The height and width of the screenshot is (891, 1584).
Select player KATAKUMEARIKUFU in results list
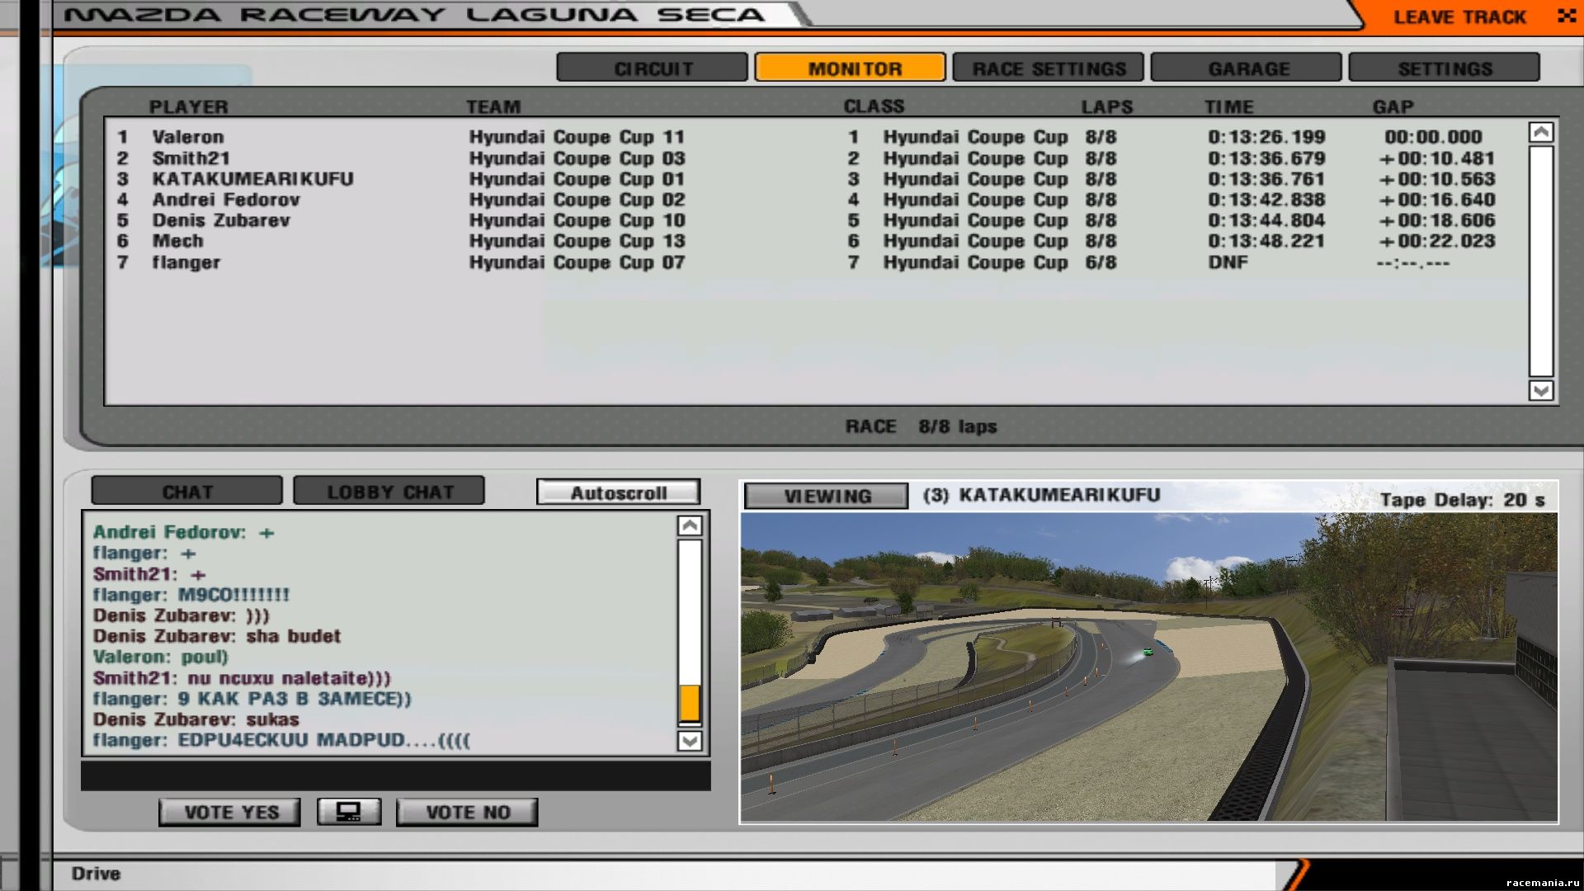tap(252, 178)
